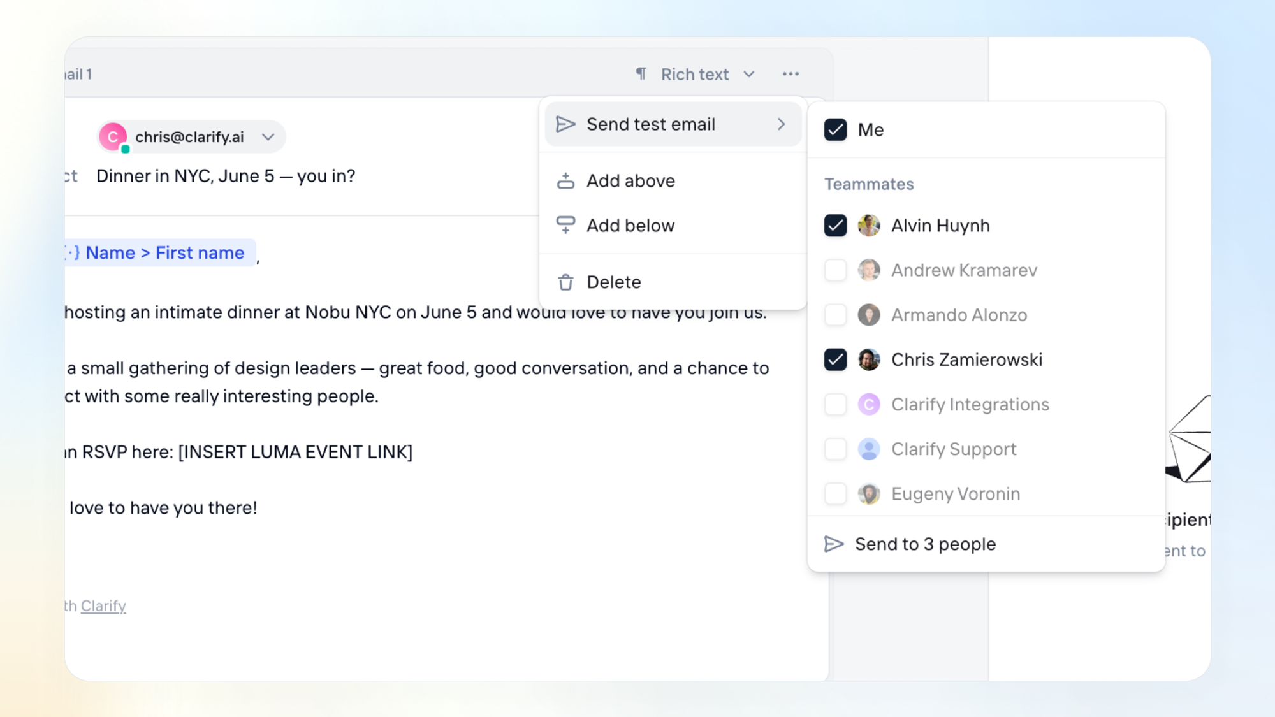The image size is (1275, 717).
Task: Click the paper plane icon beside Send test email
Action: [565, 124]
